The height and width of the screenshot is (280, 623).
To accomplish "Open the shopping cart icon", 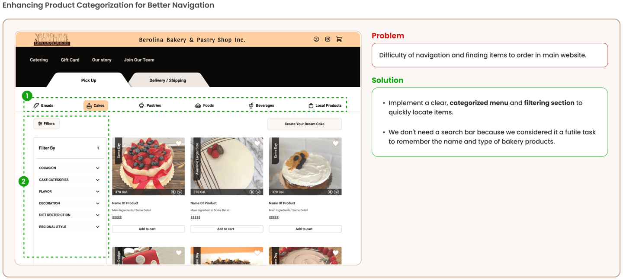I will 339,39.
